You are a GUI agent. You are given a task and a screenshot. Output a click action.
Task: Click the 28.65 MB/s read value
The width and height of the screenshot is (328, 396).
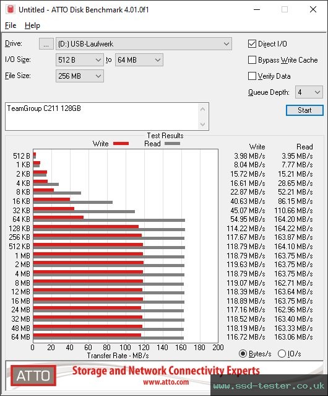(x=295, y=183)
